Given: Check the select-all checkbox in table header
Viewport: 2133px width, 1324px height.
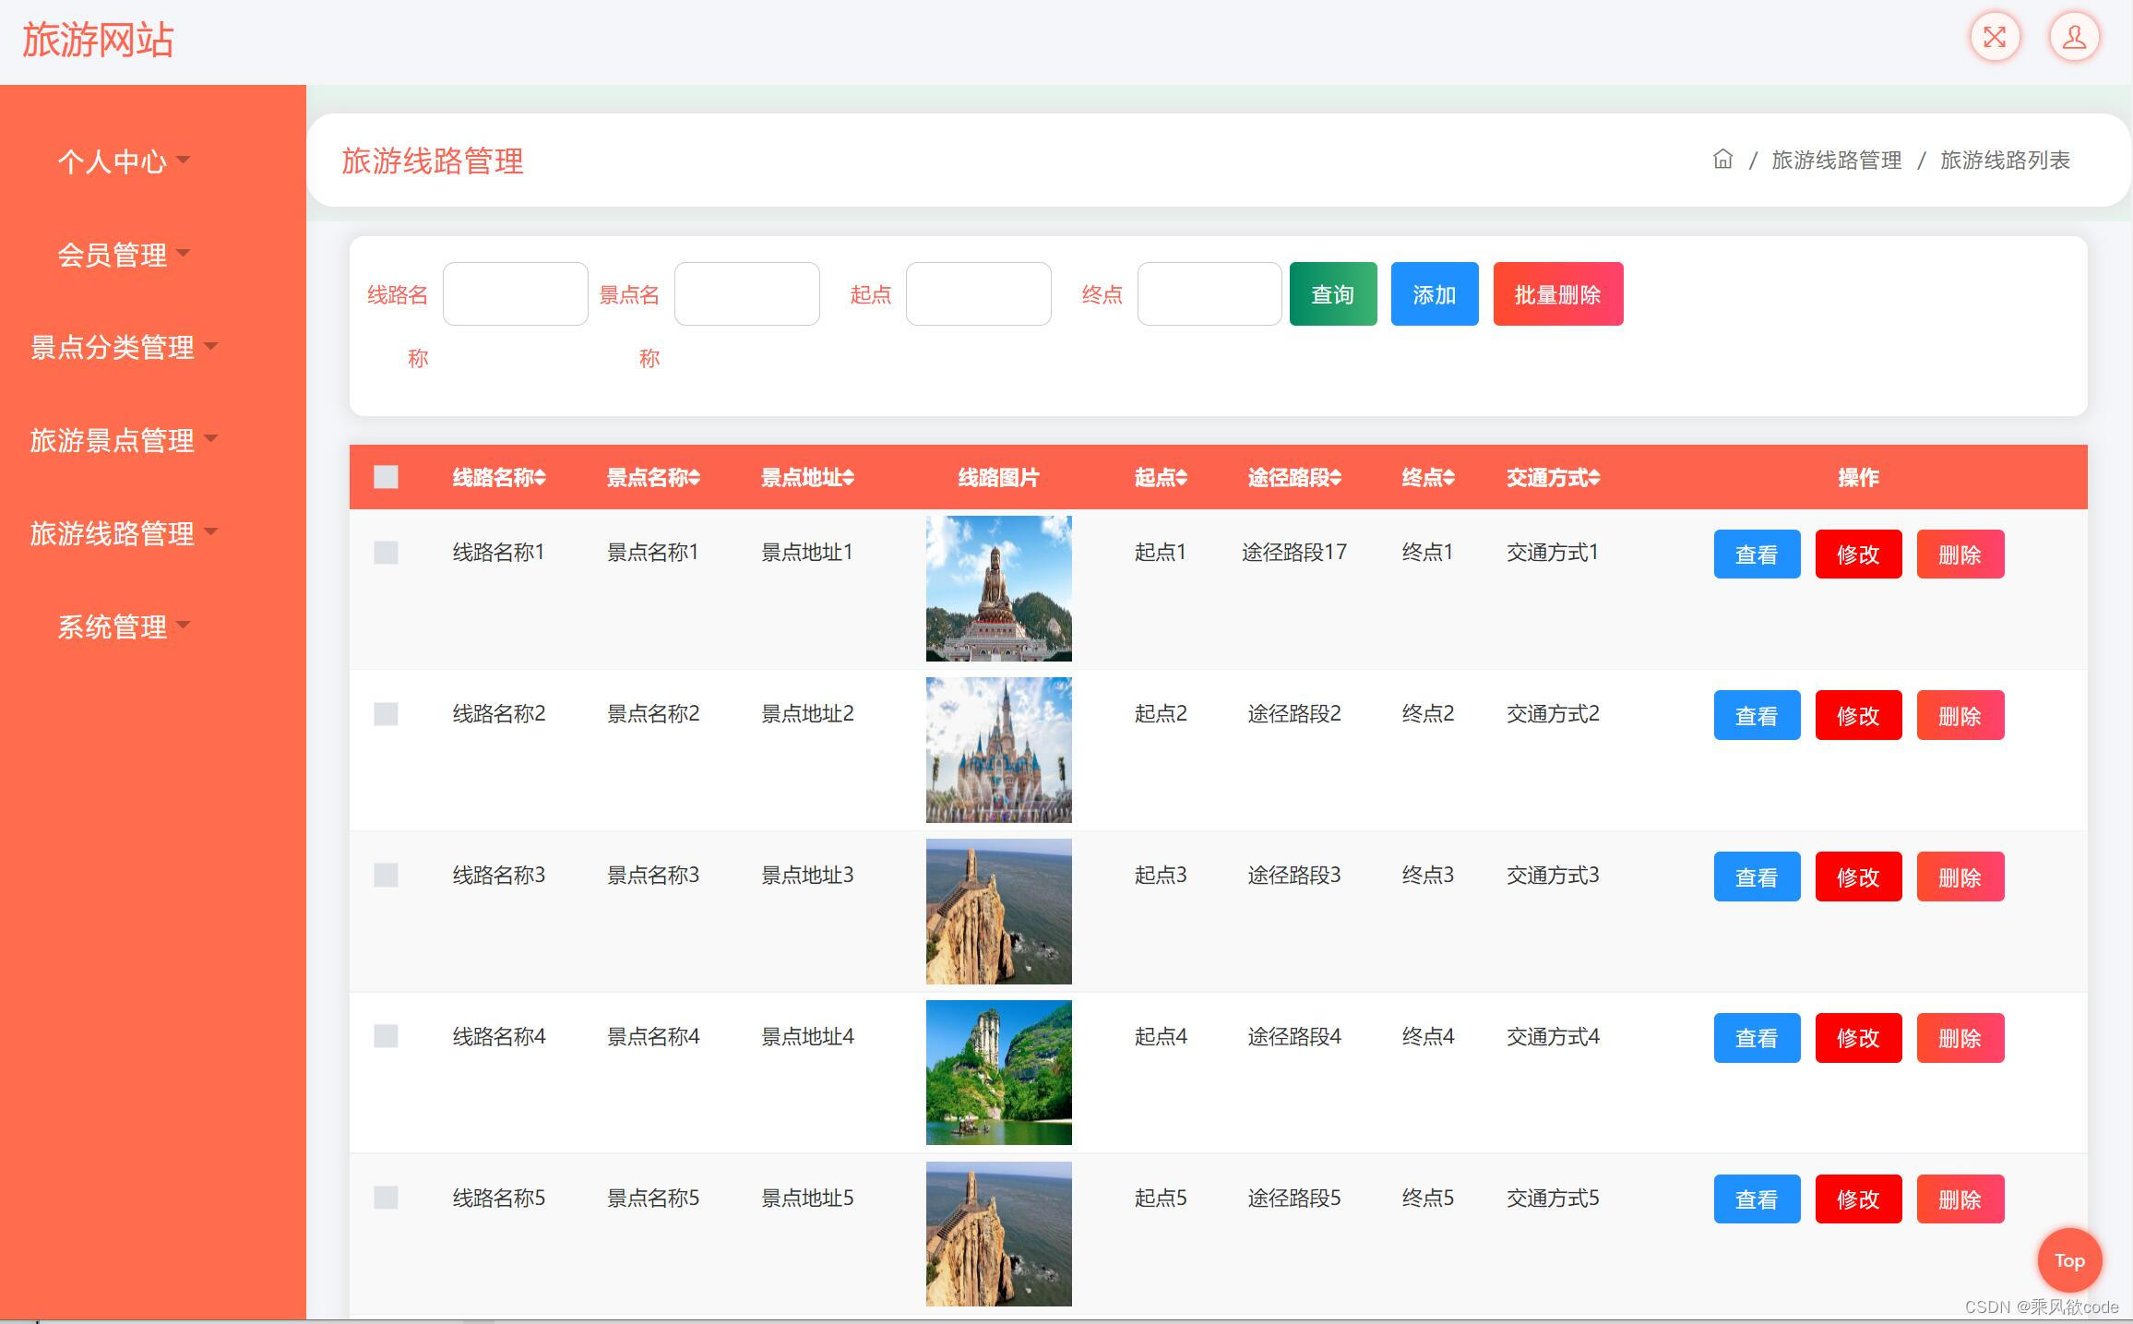Looking at the screenshot, I should pyautogui.click(x=386, y=477).
